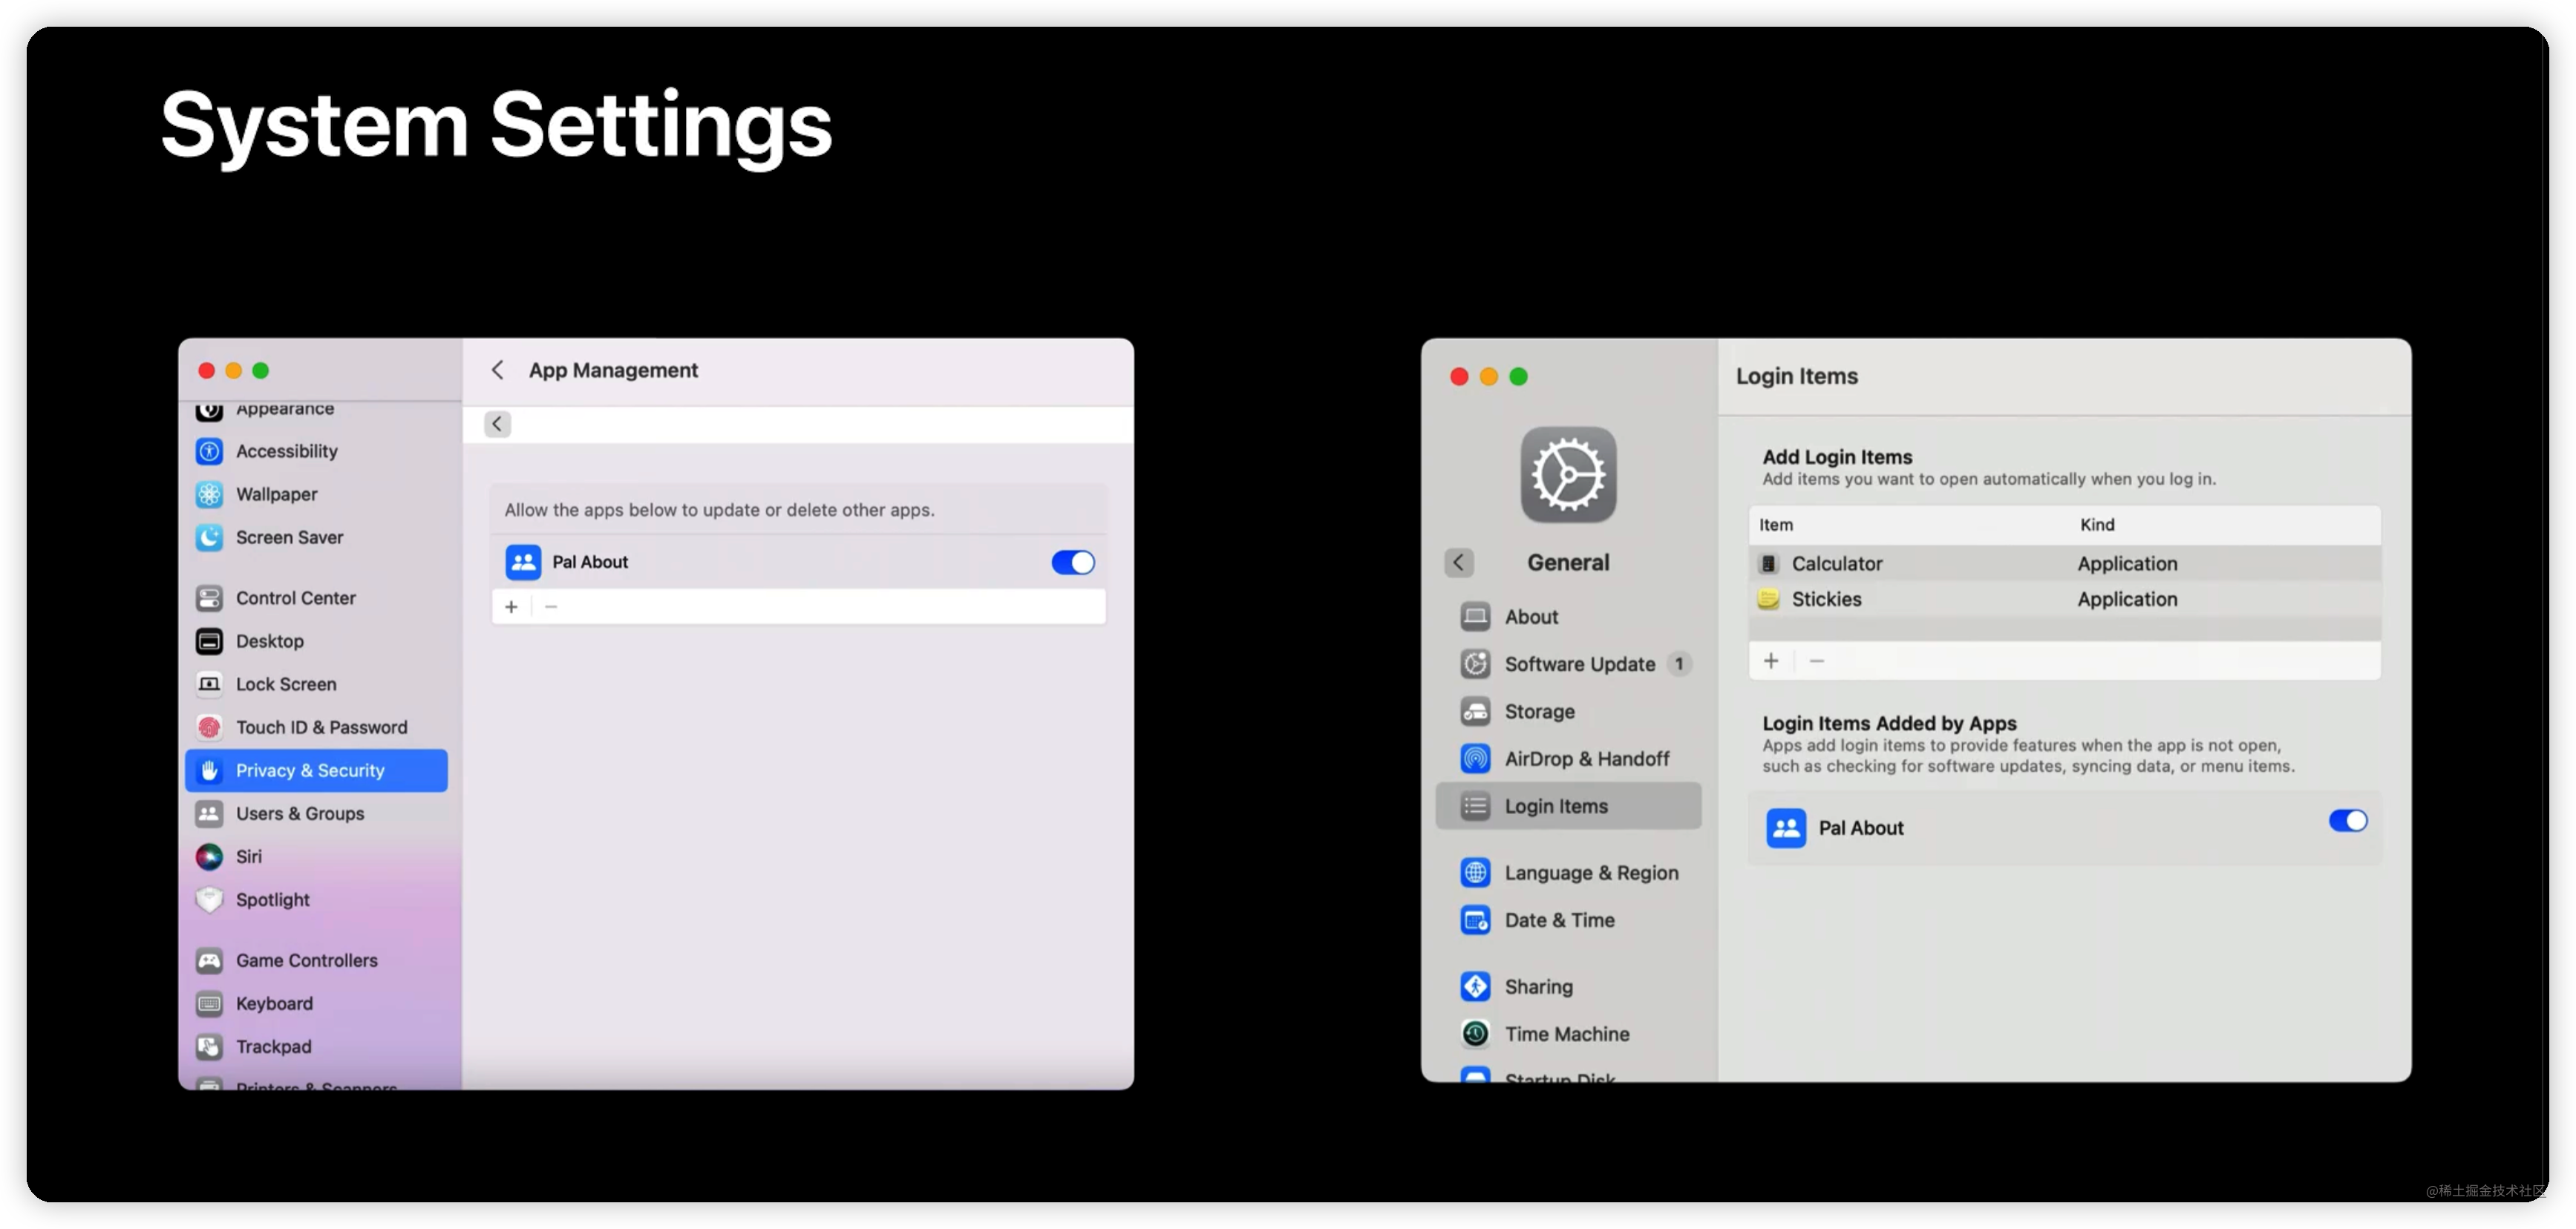The height and width of the screenshot is (1229, 2576).
Task: Click the minus button to remove login item
Action: click(x=1817, y=661)
